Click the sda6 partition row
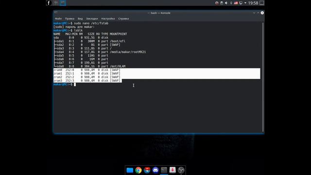This screenshot has width=311, height=175. tap(81, 59)
